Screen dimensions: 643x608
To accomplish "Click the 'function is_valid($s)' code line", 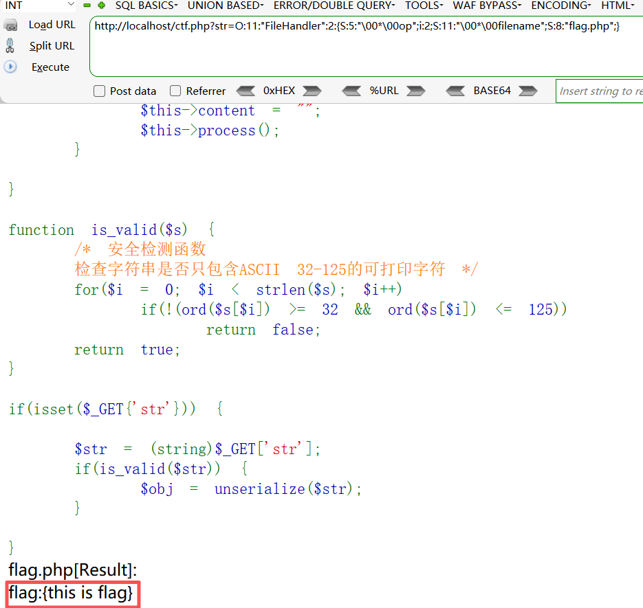I will (111, 230).
